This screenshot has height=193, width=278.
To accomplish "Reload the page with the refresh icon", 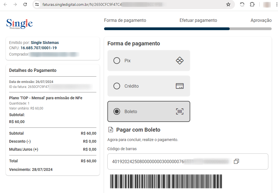I will [x=25, y=4].
